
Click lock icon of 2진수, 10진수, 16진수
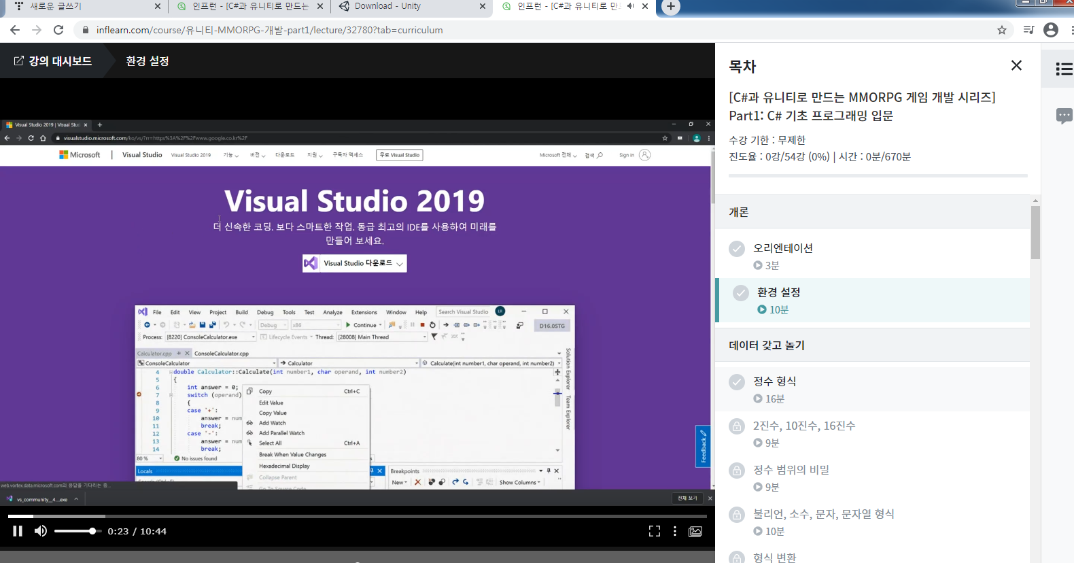tap(737, 426)
